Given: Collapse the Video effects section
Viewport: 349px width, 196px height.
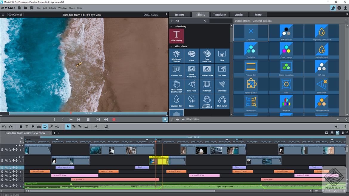Looking at the screenshot, I should (172, 46).
